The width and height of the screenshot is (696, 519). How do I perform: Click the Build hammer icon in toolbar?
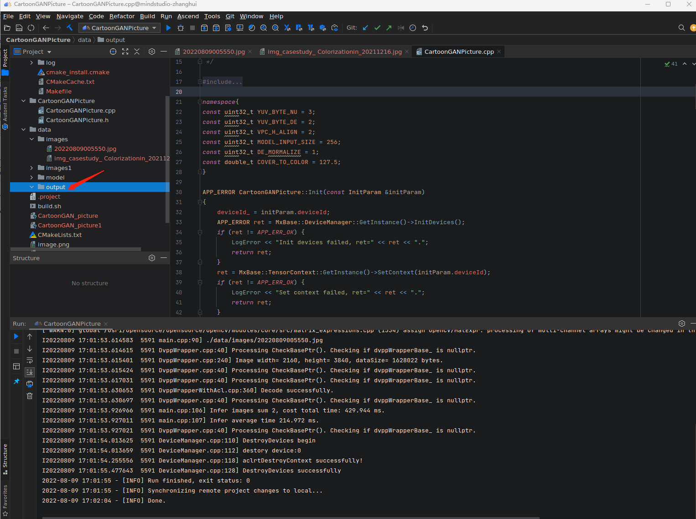click(70, 28)
